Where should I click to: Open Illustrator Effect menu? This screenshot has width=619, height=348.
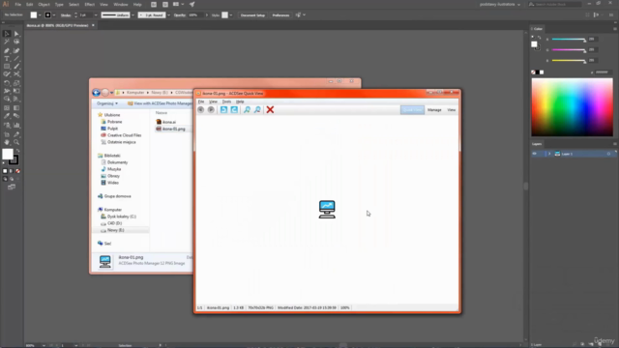tap(90, 4)
